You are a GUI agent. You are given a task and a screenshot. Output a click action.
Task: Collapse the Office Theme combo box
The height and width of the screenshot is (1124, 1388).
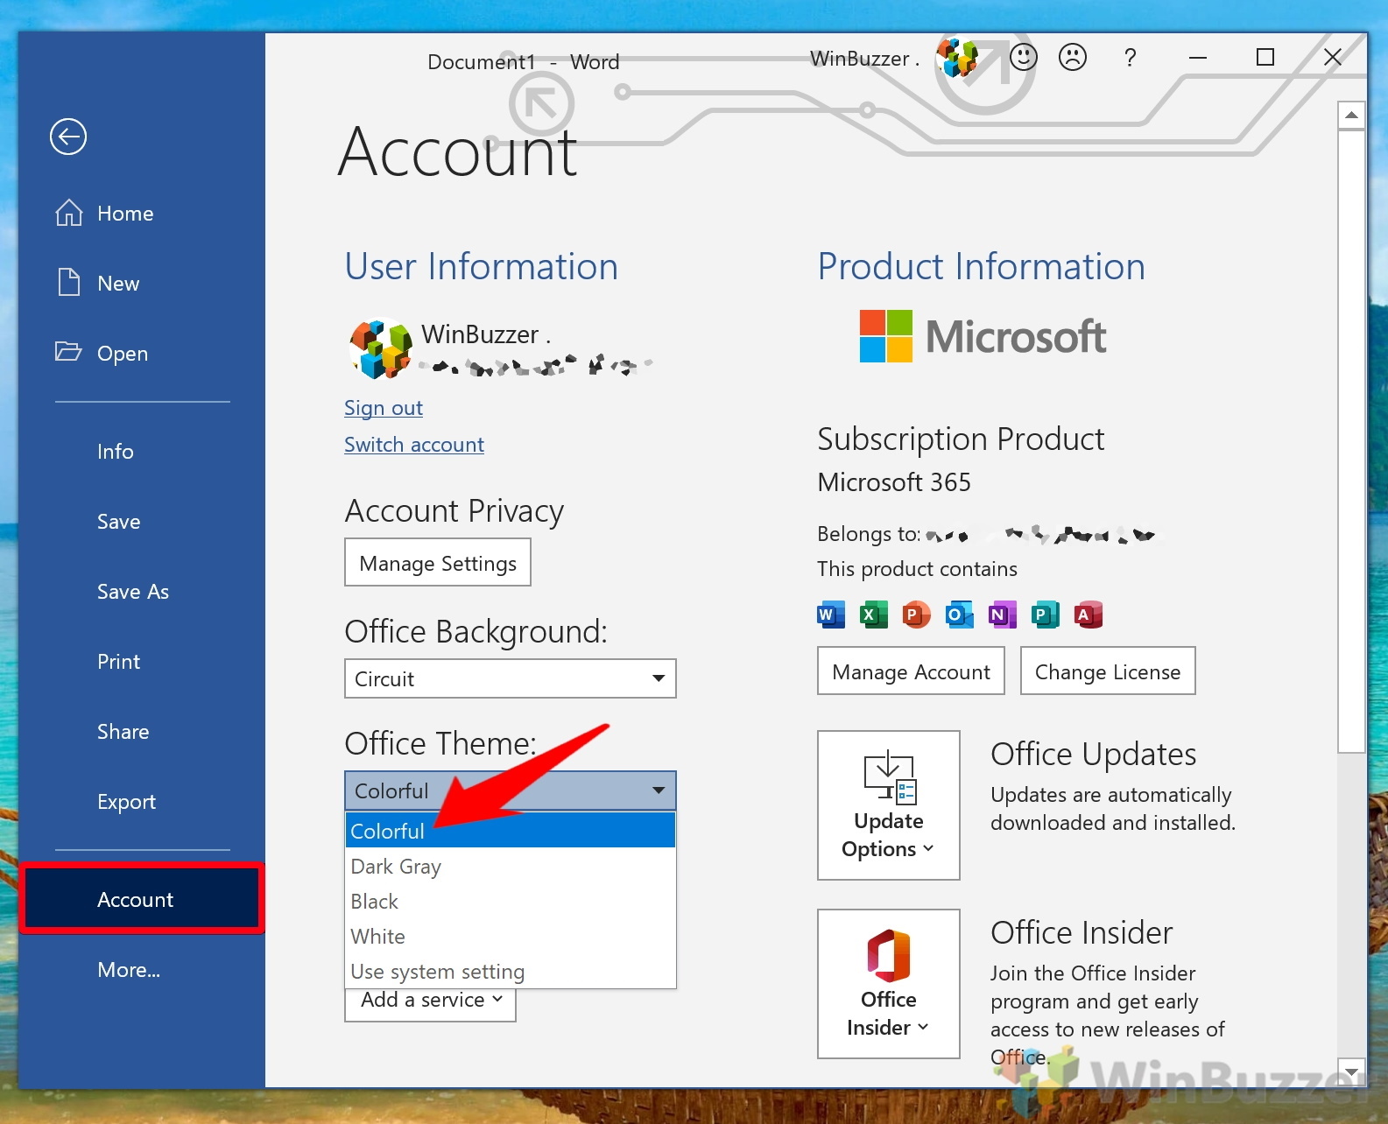[511, 790]
